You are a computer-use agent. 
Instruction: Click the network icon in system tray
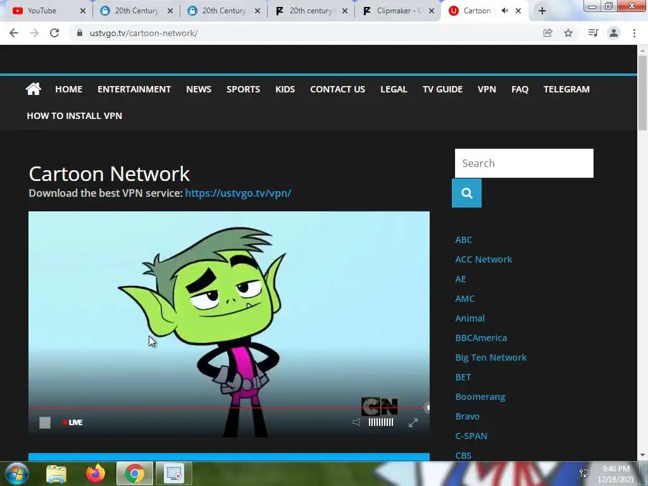[x=584, y=473]
